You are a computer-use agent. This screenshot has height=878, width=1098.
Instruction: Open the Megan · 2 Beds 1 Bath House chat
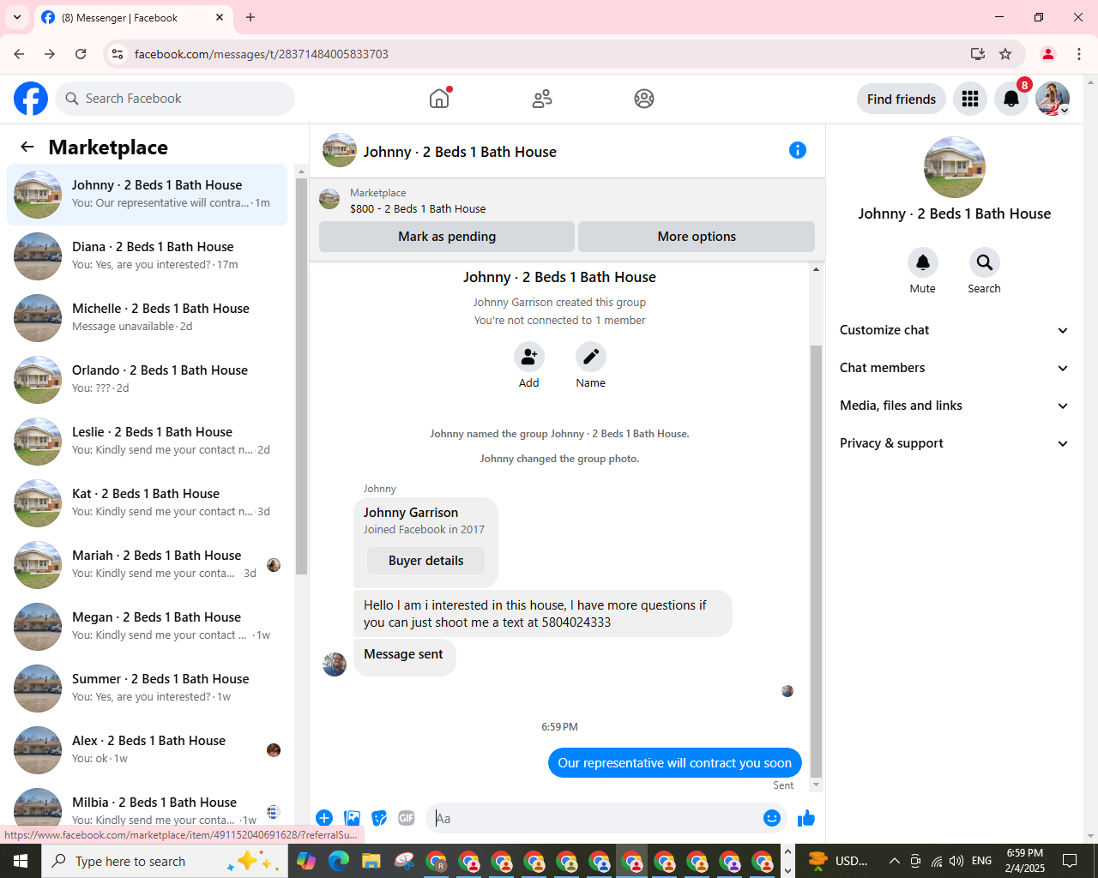tap(148, 627)
